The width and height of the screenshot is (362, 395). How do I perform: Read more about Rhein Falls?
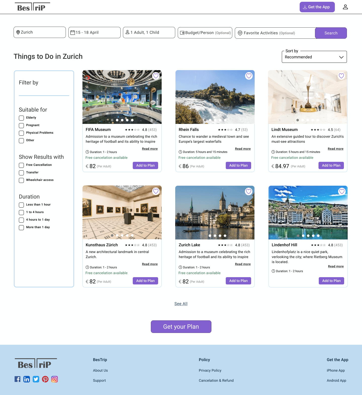click(243, 149)
